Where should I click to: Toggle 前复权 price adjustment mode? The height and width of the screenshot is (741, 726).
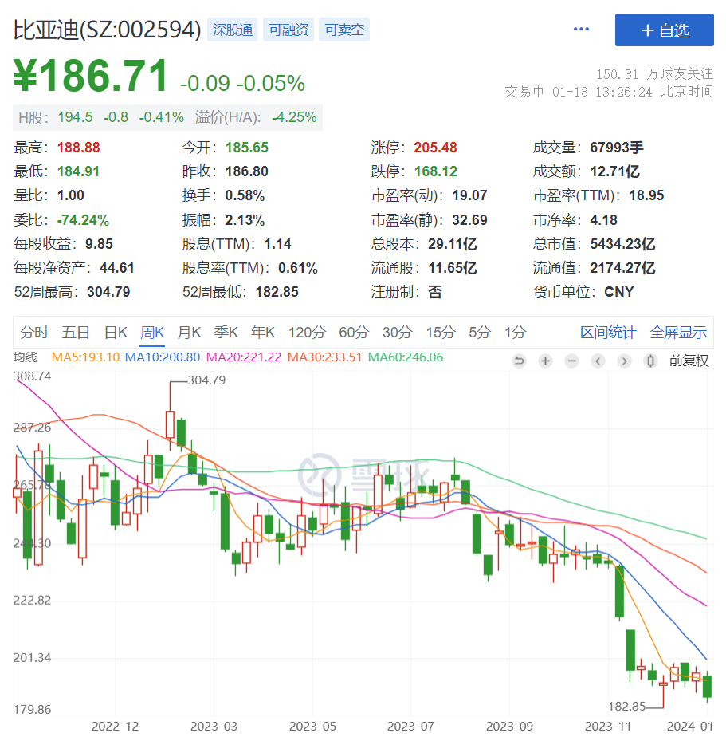coord(689,361)
